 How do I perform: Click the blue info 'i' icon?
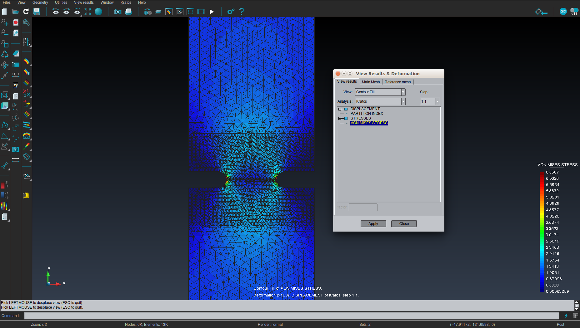pos(16,149)
